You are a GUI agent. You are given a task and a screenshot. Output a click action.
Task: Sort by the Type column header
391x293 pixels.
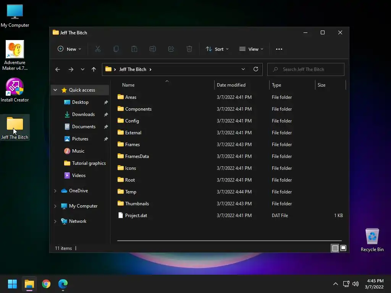pos(292,85)
